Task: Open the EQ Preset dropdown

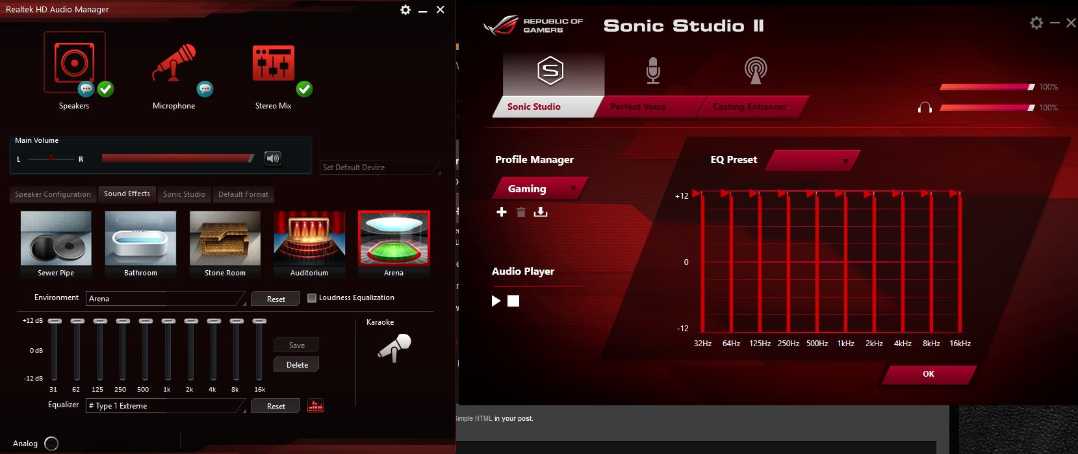Action: tap(812, 160)
